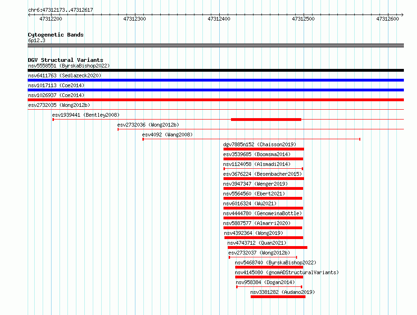Select the red nsv5887577 variant bar
This screenshot has height=315, width=417.
[x=263, y=228]
